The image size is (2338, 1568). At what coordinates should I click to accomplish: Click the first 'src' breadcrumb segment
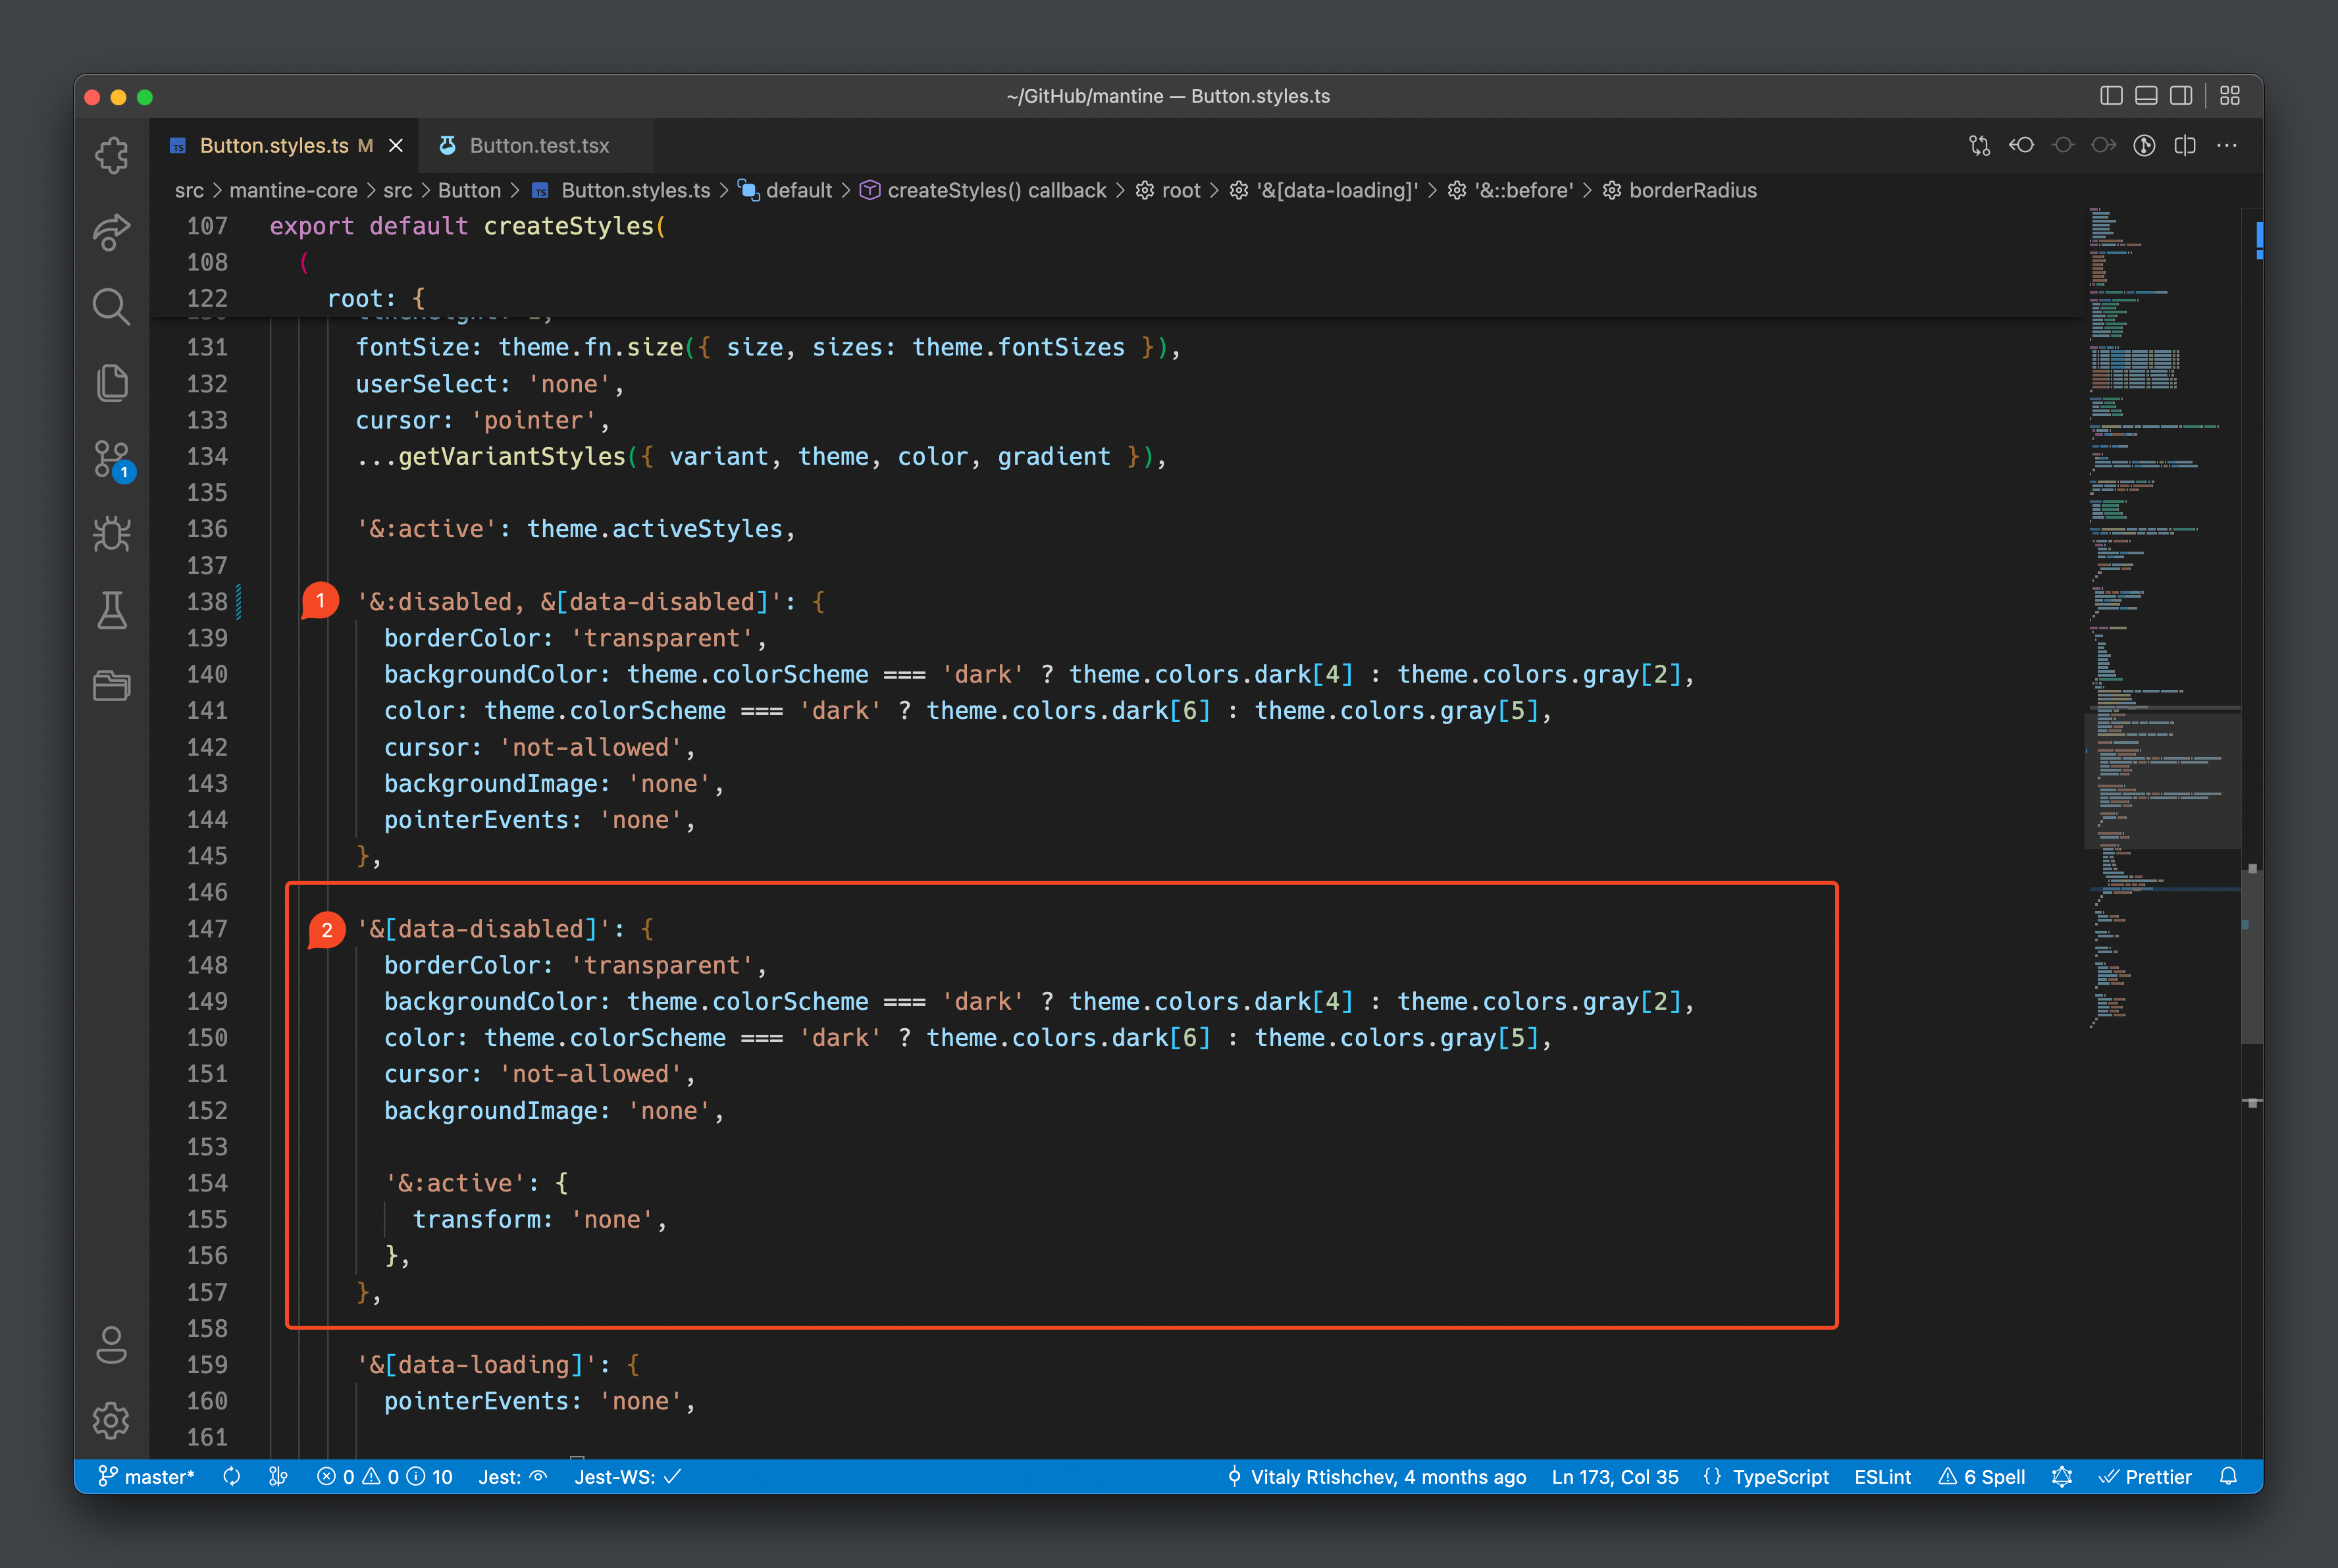tap(189, 190)
